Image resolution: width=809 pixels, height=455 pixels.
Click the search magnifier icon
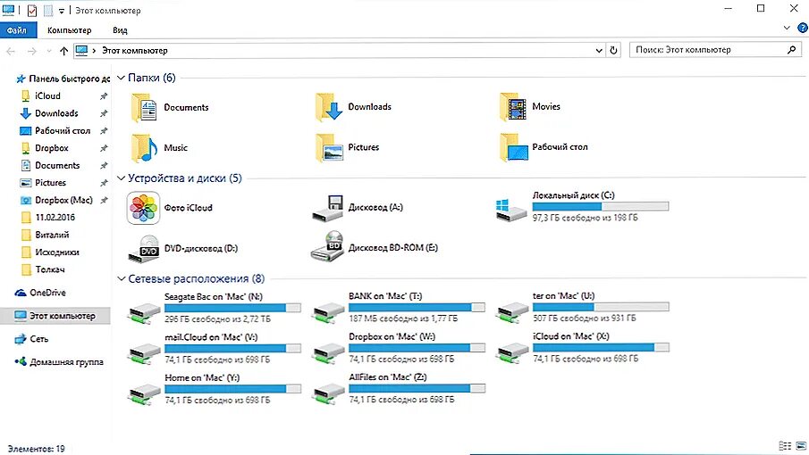pyautogui.click(x=791, y=50)
